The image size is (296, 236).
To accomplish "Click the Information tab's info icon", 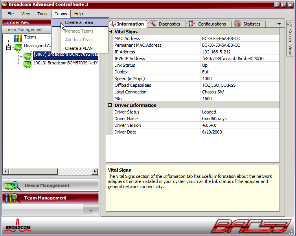I will point(113,24).
